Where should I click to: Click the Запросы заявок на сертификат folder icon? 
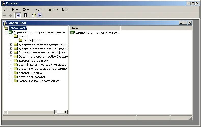16,81
